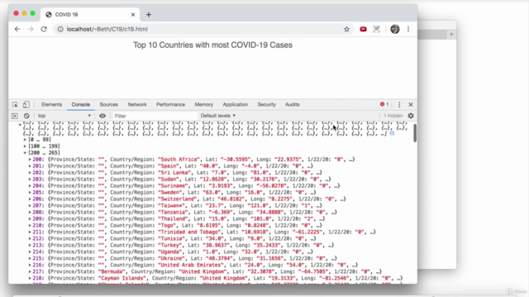
Task: Open Chrome three-dot menu
Action: click(x=408, y=30)
